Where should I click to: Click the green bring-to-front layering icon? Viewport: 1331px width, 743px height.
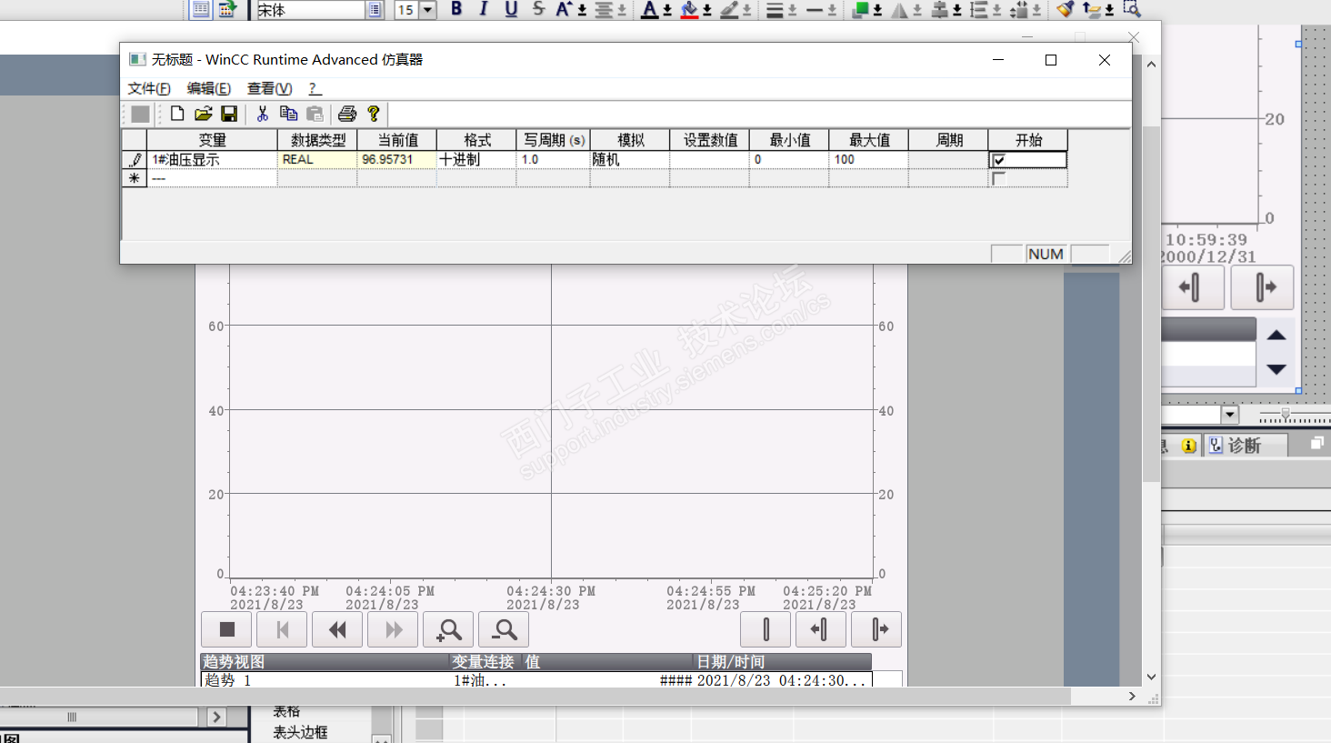(x=860, y=10)
